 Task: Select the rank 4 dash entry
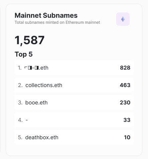(74, 120)
